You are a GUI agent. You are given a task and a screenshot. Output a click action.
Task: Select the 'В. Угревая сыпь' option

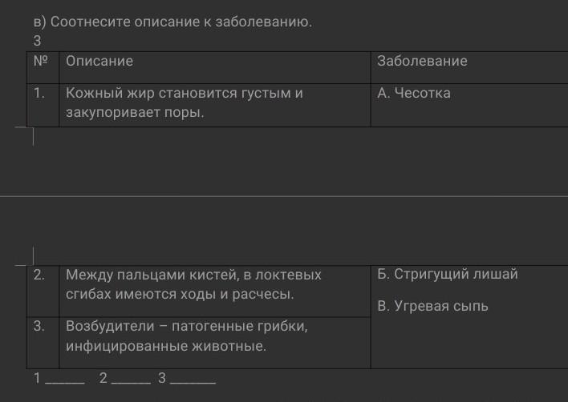pyautogui.click(x=432, y=306)
